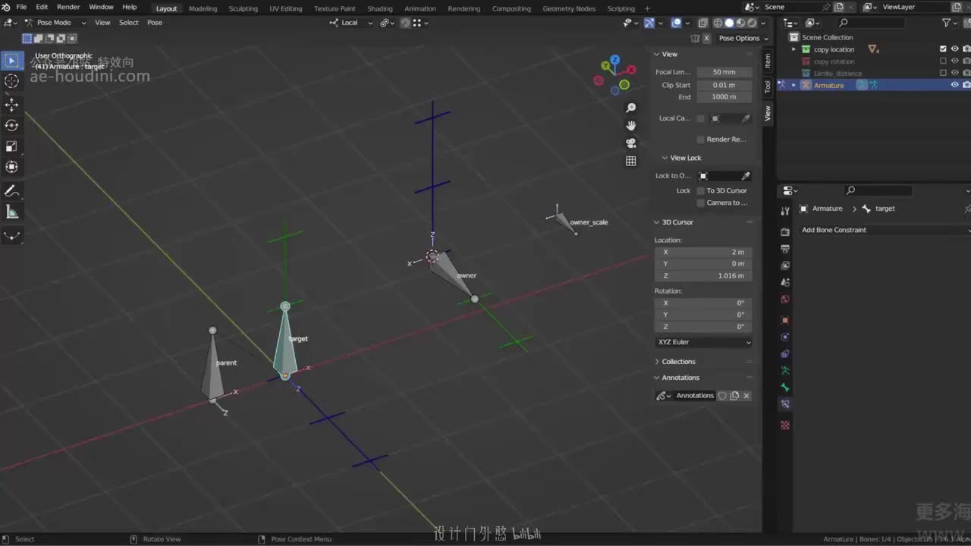Open the Pose Options dropdown
Screen dimensions: 971x546
tap(743, 38)
